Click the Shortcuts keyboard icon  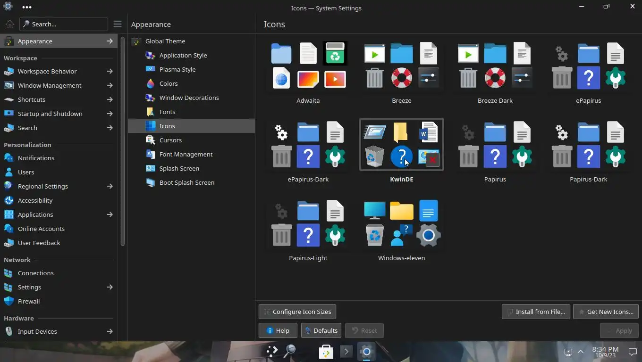point(9,99)
